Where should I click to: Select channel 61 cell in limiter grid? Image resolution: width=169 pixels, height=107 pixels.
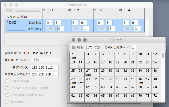tap(73, 98)
